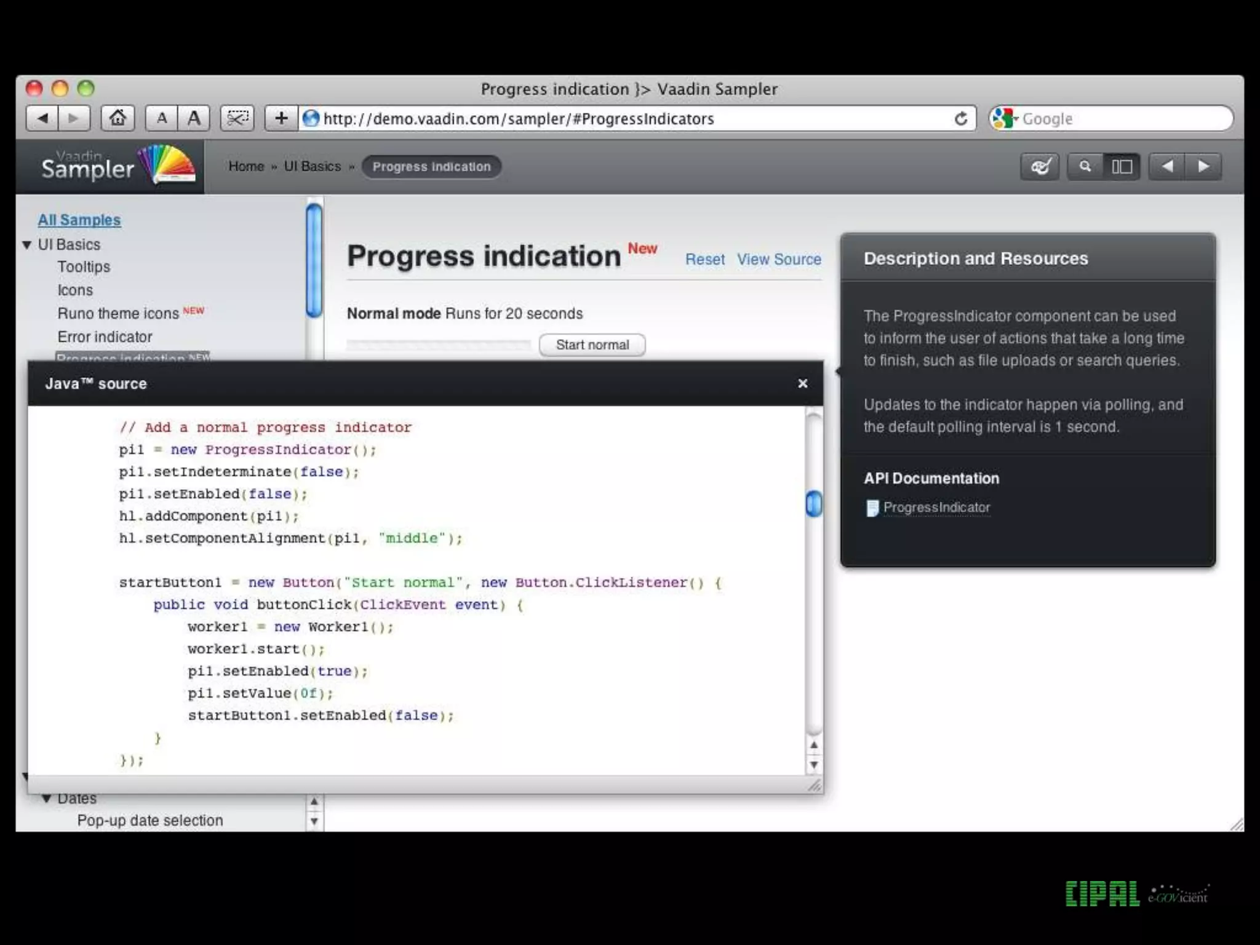Go to previous sample arrow
This screenshot has width=1260, height=945.
[1167, 167]
